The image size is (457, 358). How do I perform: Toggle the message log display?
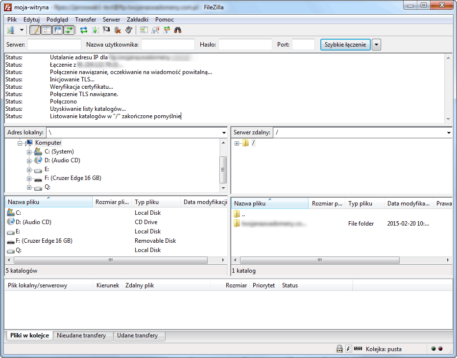tap(35, 30)
